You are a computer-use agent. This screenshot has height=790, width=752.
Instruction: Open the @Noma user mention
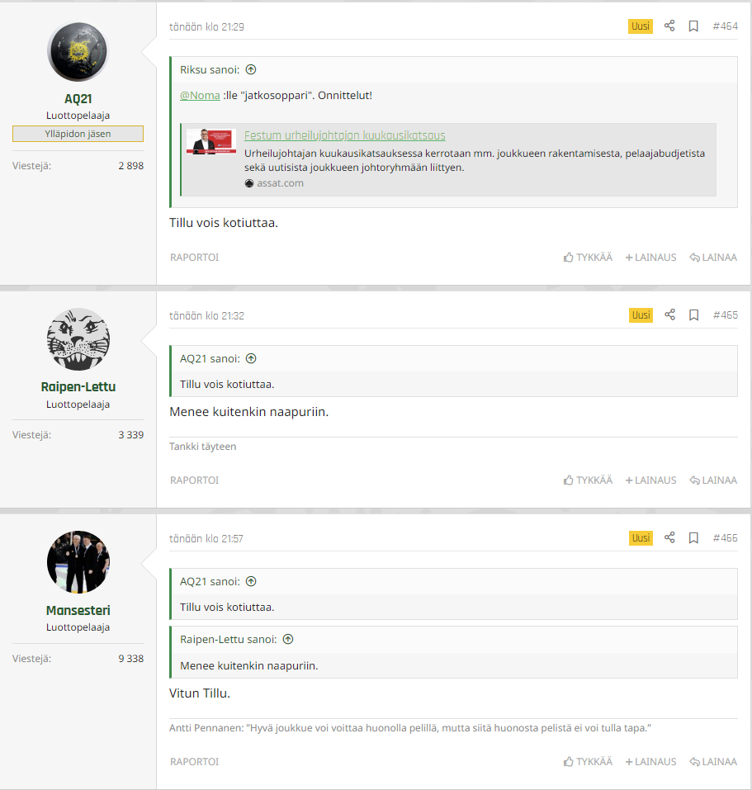200,95
